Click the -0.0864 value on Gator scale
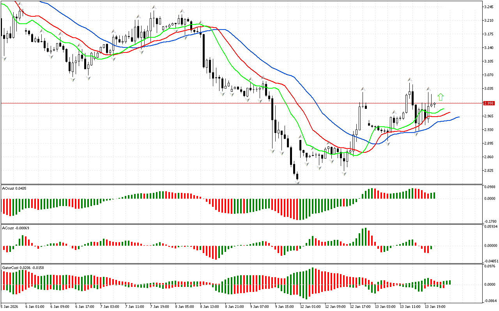 tap(490, 301)
